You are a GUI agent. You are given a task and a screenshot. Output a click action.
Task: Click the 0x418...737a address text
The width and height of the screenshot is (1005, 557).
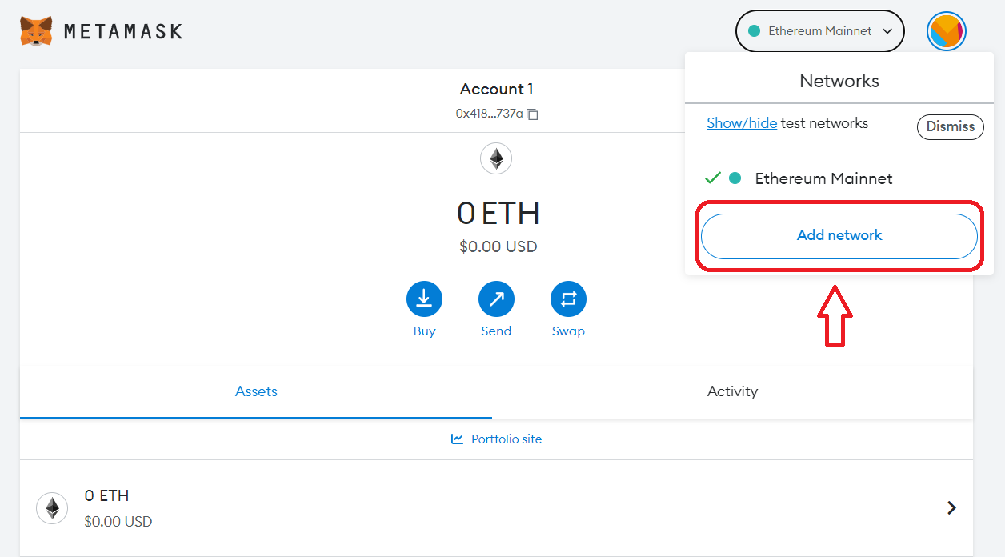click(489, 114)
